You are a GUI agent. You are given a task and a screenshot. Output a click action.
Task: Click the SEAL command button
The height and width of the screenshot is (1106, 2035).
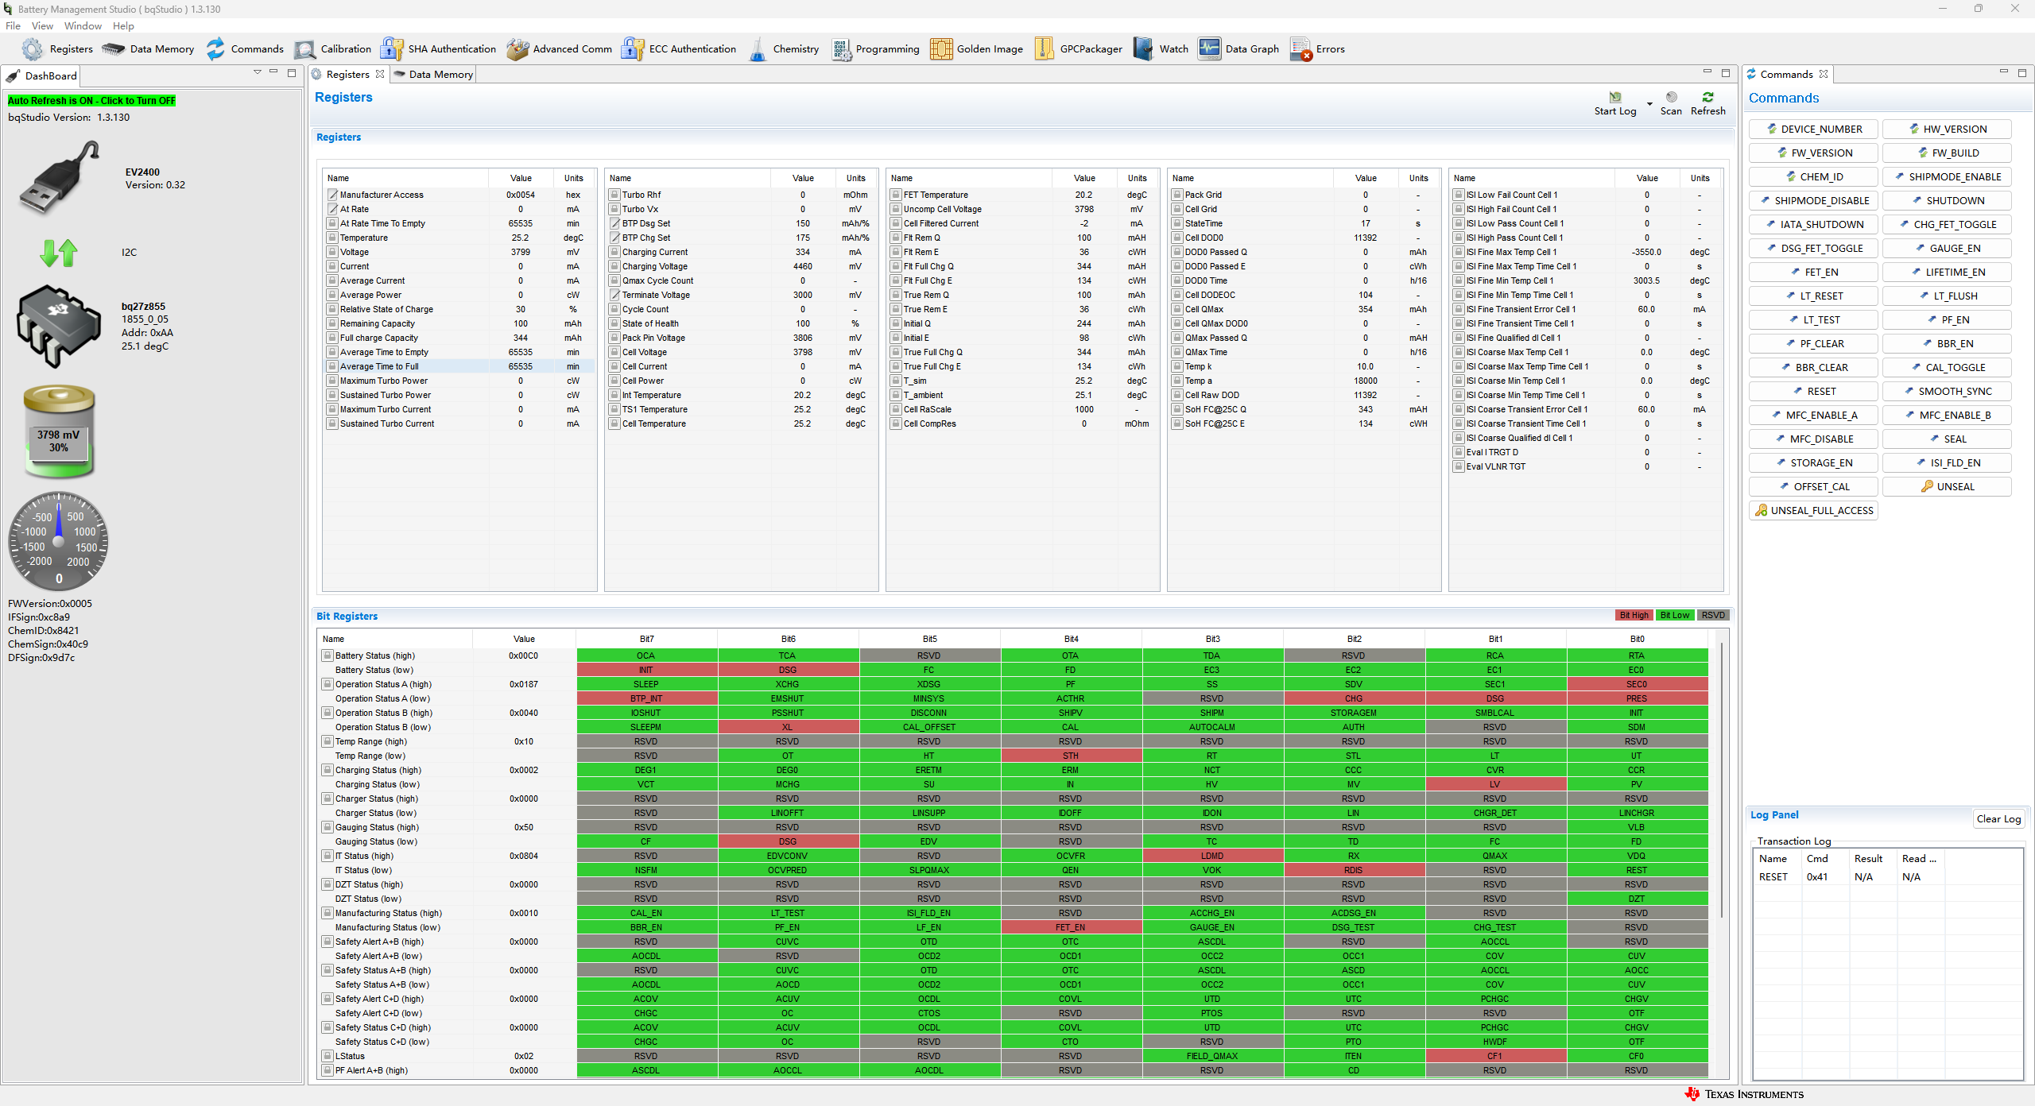point(1947,439)
